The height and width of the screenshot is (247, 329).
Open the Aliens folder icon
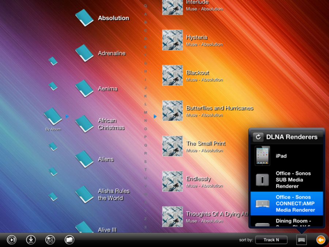pos(84,159)
